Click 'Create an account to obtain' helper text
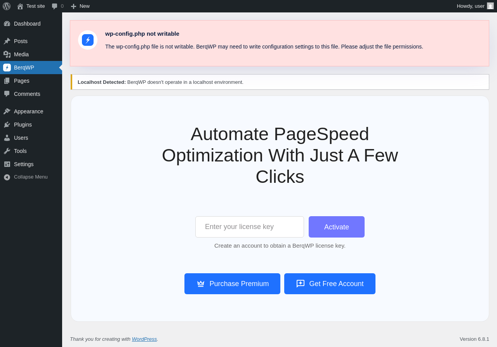This screenshot has height=347, width=497. coord(280,246)
